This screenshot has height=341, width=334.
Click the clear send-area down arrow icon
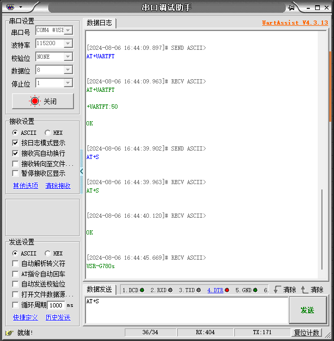277,290
